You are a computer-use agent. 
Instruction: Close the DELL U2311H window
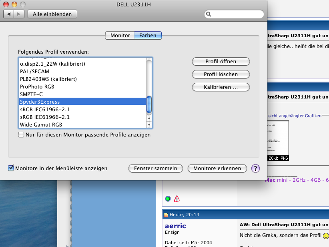pos(6,4)
